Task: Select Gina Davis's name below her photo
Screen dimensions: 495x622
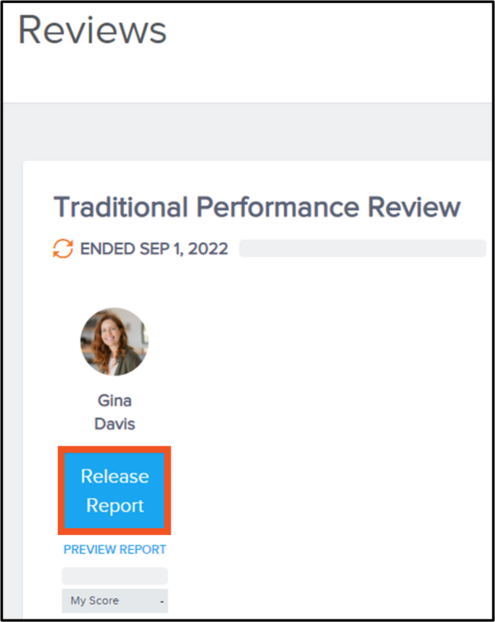Action: tap(114, 411)
